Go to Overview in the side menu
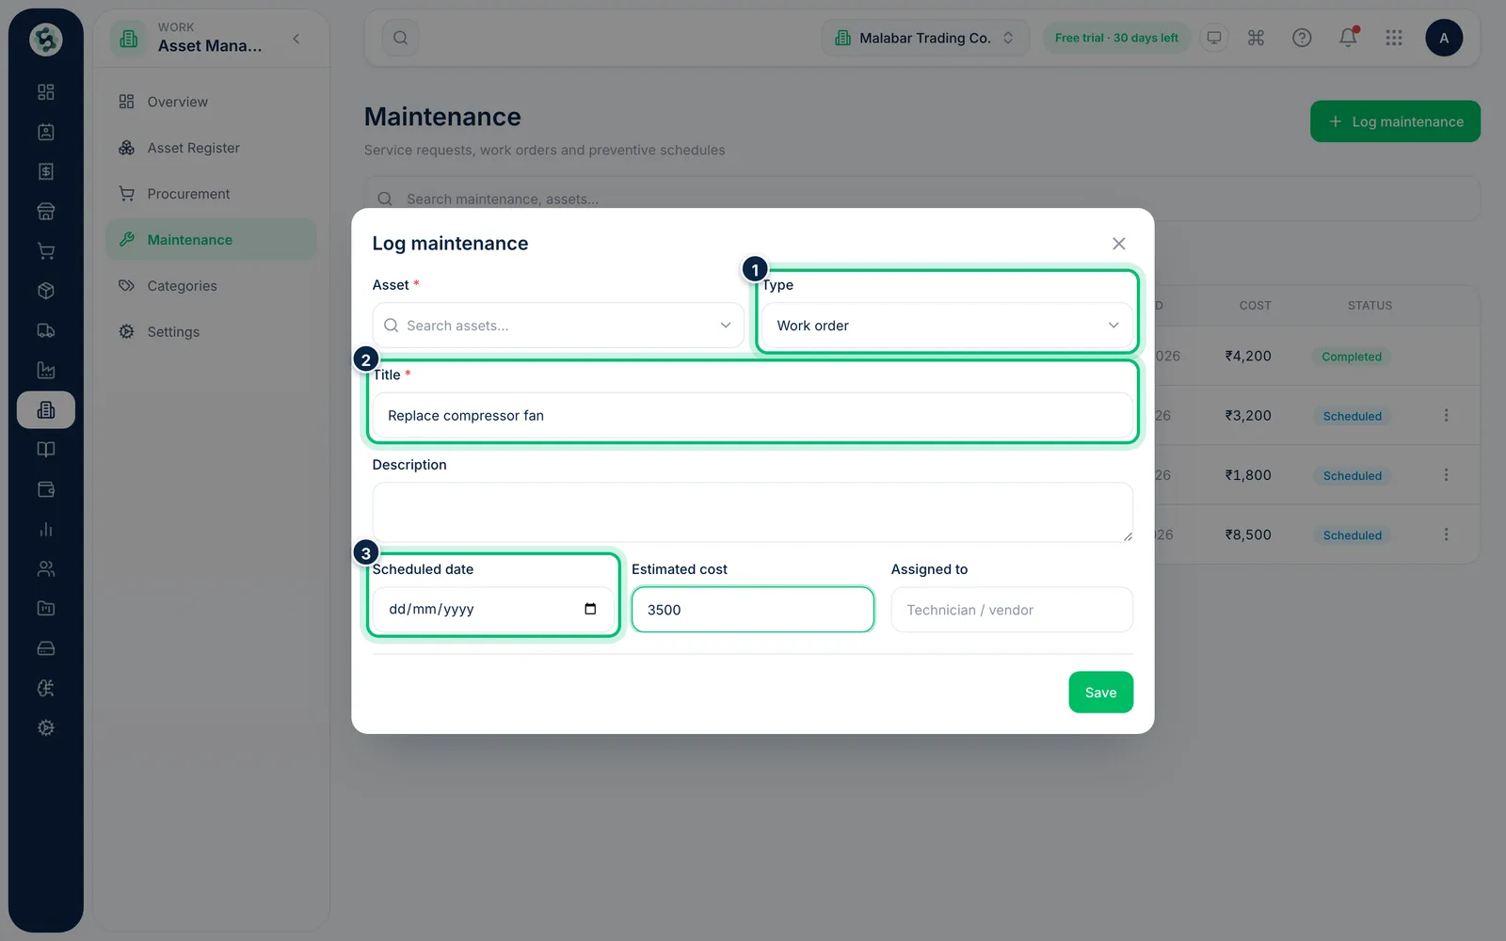1506x941 pixels. tap(211, 102)
